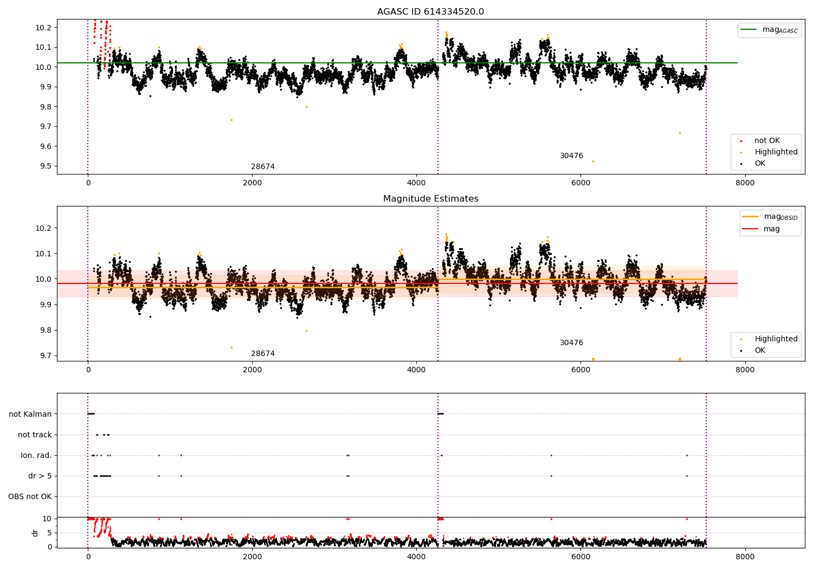Click the "not Kalman" row label
The height and width of the screenshot is (569, 813).
point(30,414)
